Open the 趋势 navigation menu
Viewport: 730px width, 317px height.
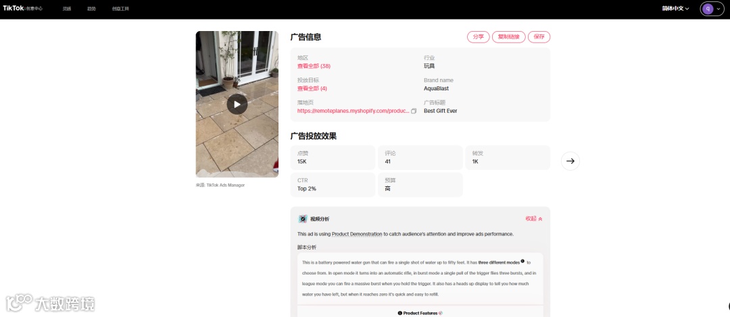click(x=91, y=9)
